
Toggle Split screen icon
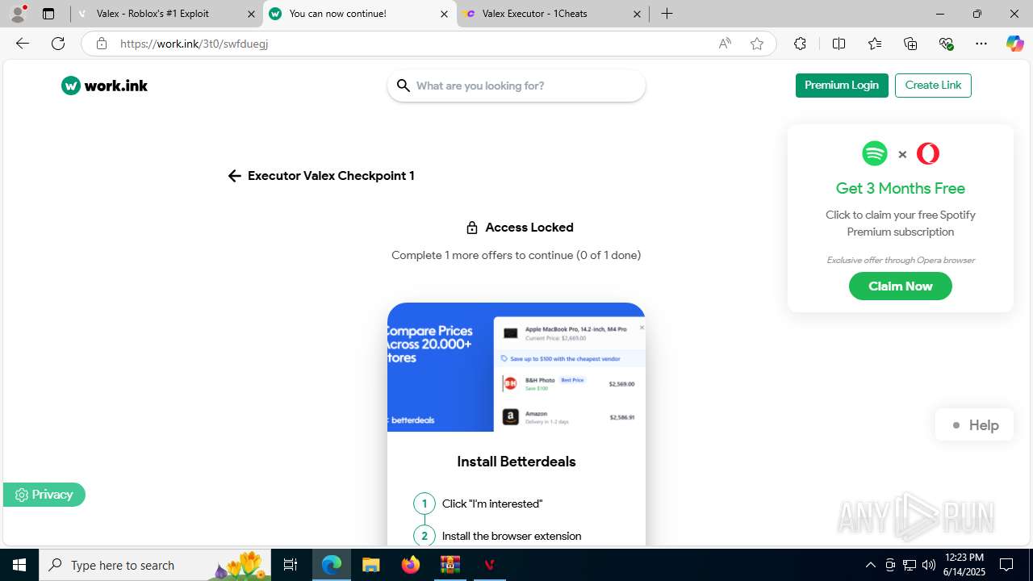tap(839, 44)
